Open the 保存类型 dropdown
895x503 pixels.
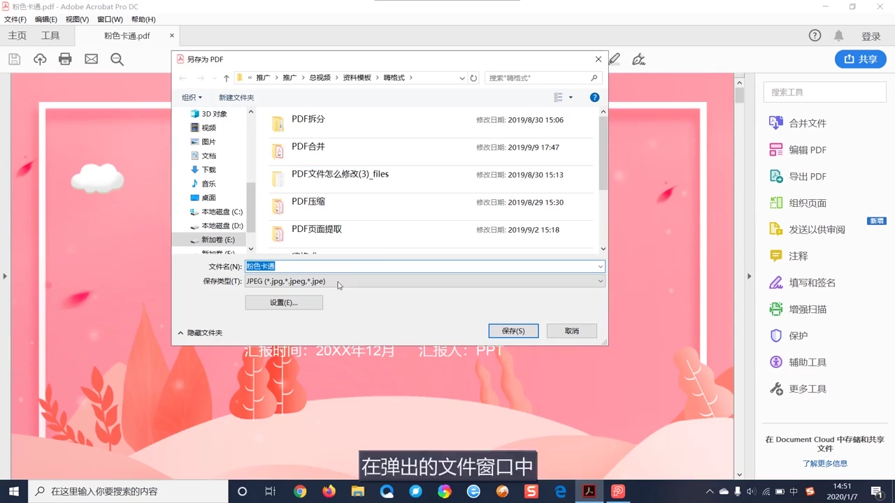(424, 281)
